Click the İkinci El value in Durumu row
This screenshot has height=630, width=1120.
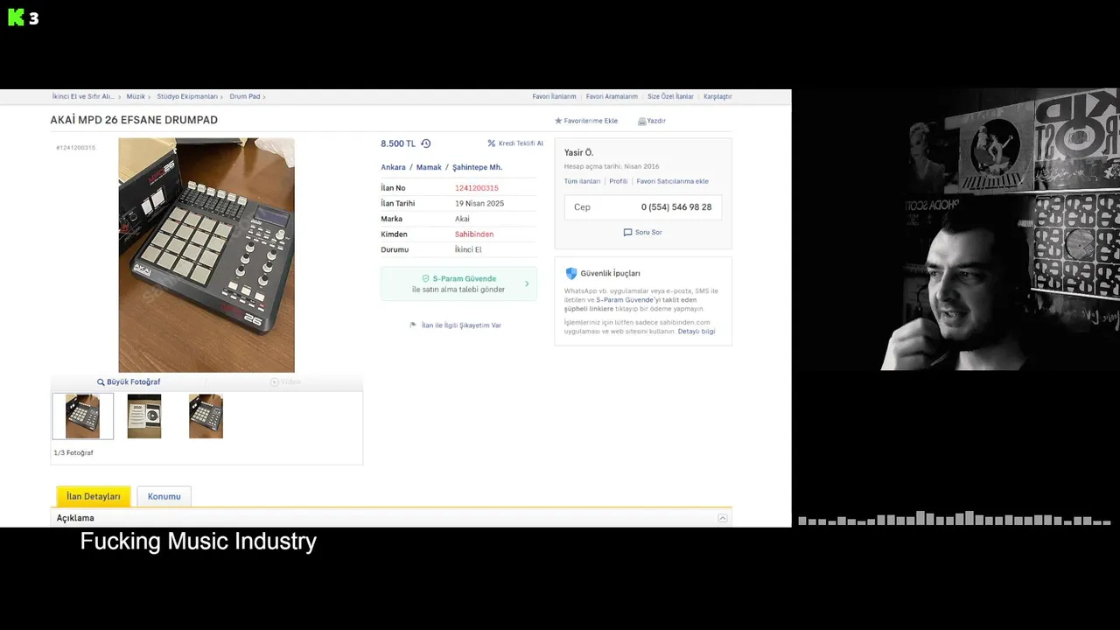(x=468, y=249)
